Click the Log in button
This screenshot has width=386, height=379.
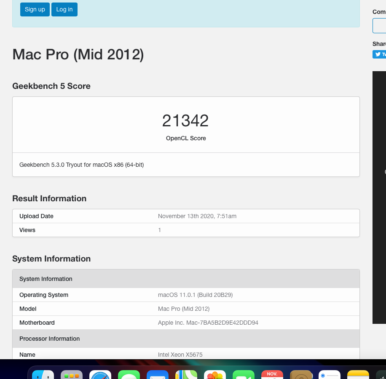(64, 9)
